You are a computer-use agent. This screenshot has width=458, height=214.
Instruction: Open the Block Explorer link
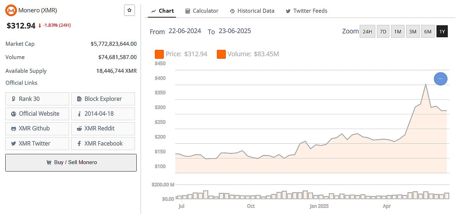103,99
